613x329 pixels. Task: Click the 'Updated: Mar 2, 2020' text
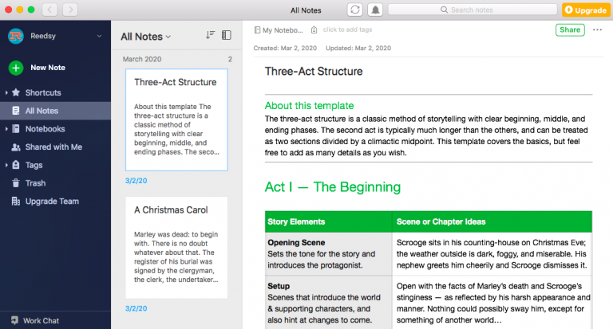[358, 48]
